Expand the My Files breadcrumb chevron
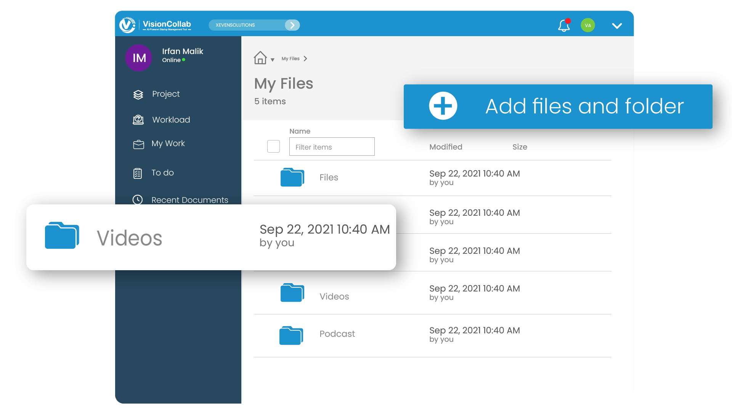Screen dimensions: 732x411 [x=305, y=59]
